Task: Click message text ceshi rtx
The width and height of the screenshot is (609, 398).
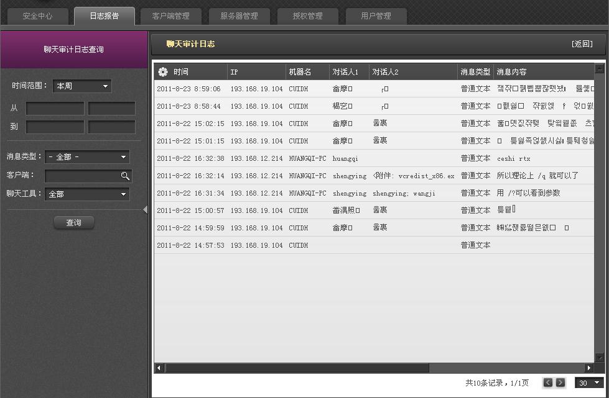Action: (513, 158)
